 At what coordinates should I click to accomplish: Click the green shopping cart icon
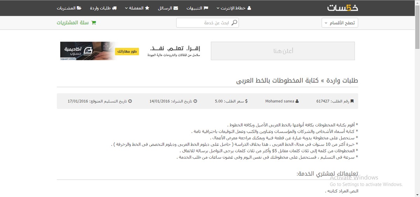click(x=93, y=23)
